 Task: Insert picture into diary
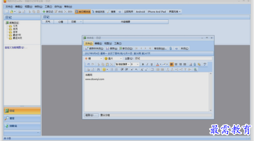[190, 64]
